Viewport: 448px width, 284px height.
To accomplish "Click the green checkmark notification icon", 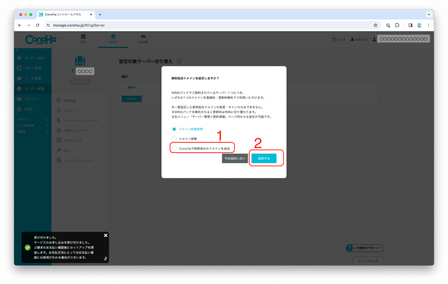I will [x=28, y=247].
